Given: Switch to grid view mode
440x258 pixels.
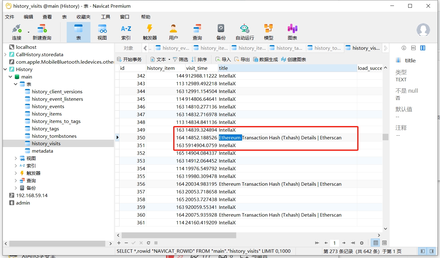Looking at the screenshot, I should pyautogui.click(x=375, y=243).
